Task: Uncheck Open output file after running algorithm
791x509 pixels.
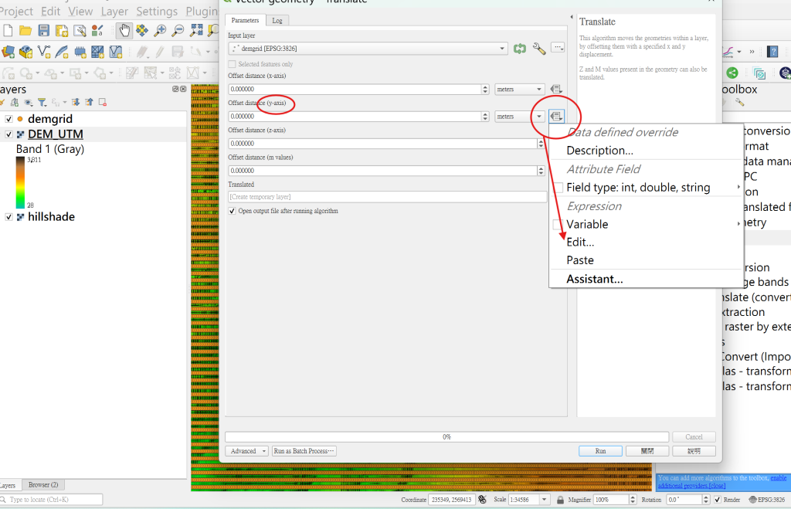Action: pos(232,211)
